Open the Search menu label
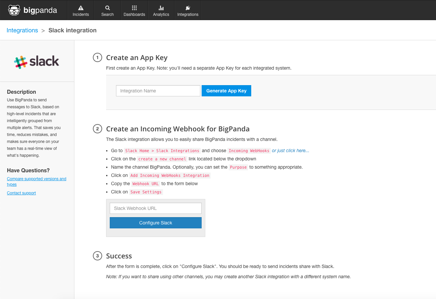The height and width of the screenshot is (299, 436). (107, 15)
